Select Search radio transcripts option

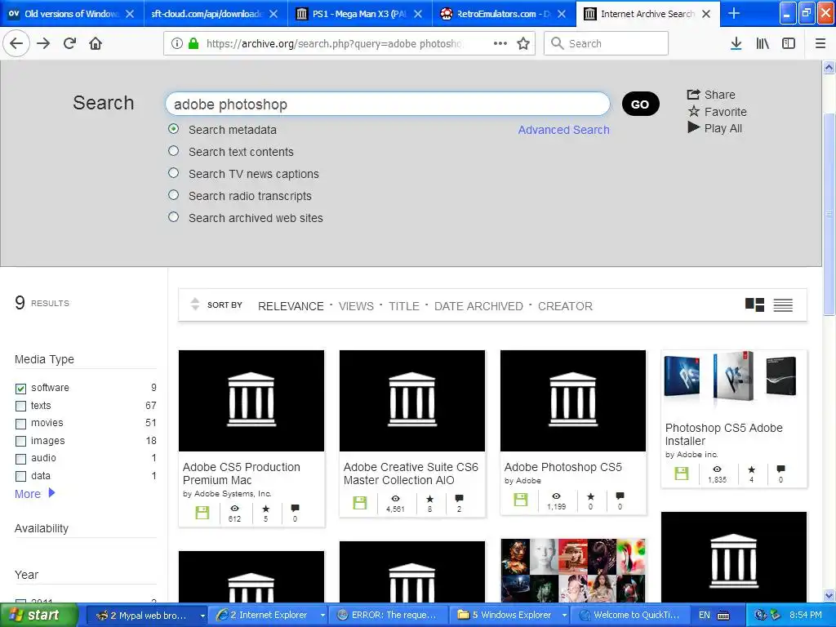coord(173,194)
